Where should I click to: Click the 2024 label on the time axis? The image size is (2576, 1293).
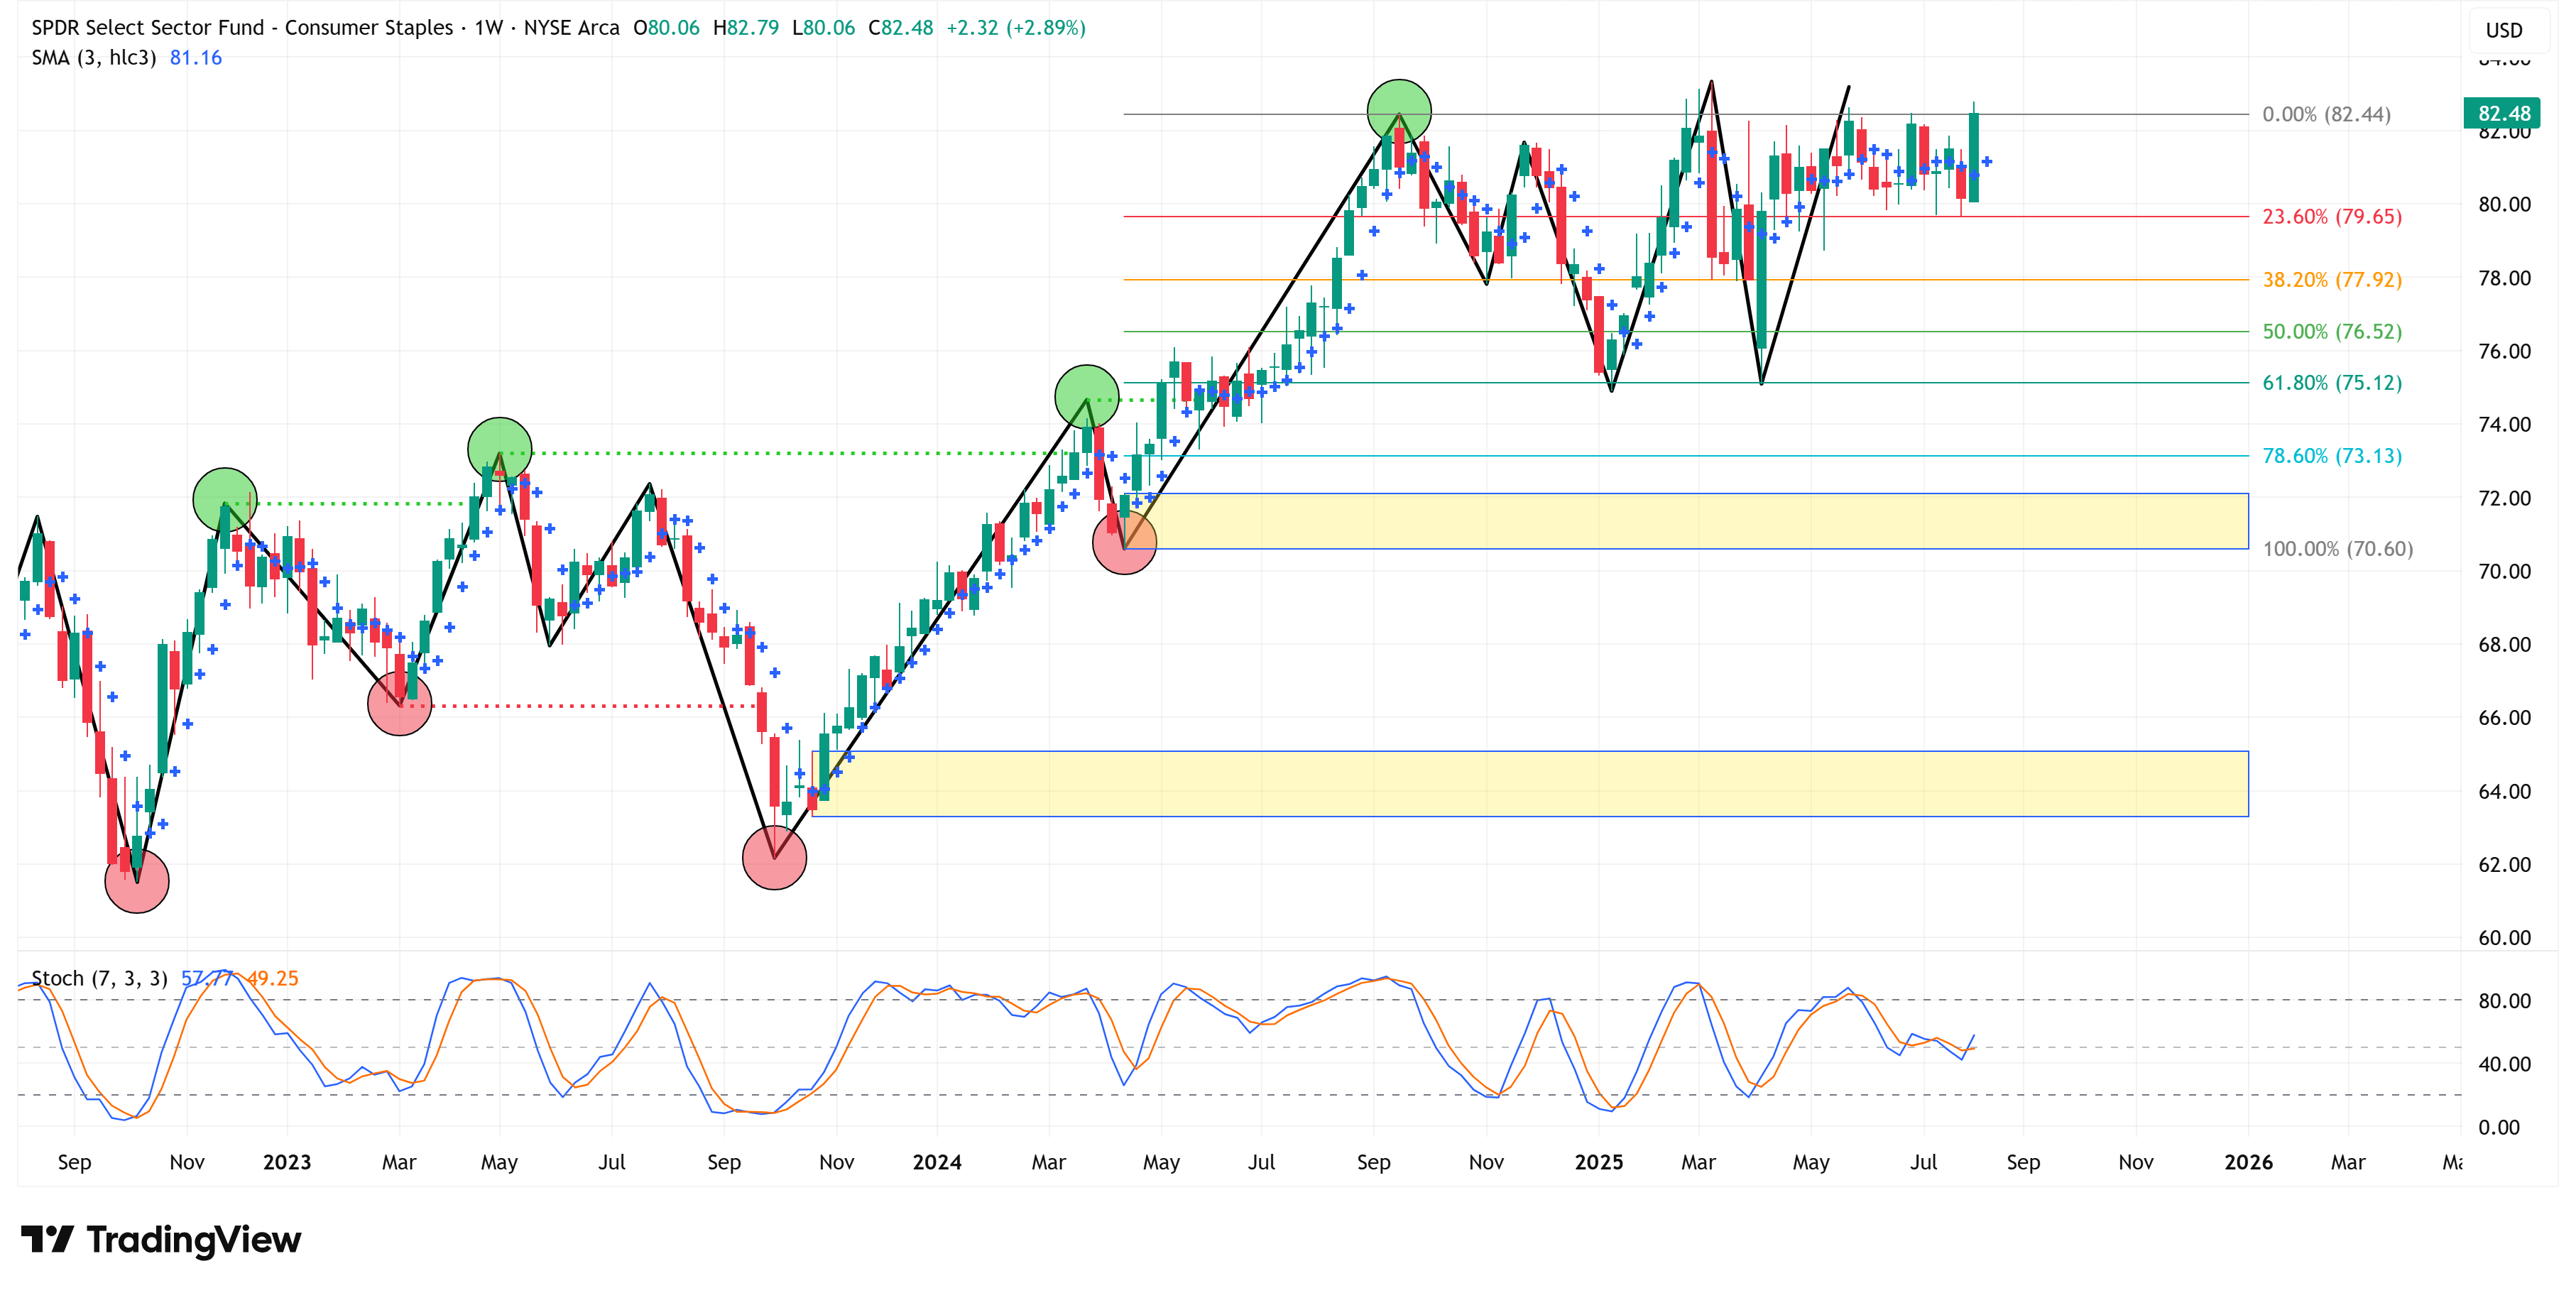tap(937, 1162)
